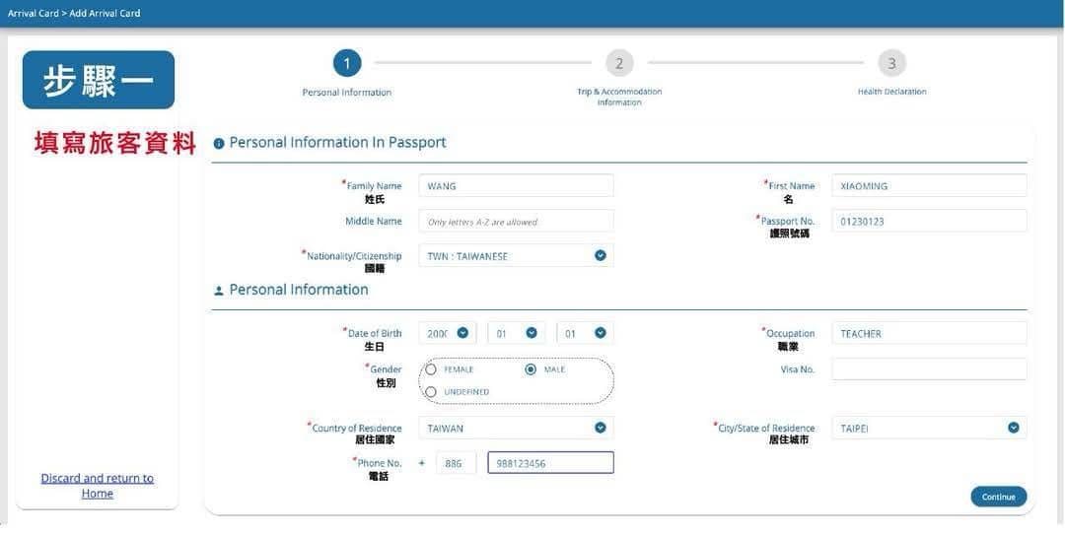Click the Add Arrival Card breadcrumb text
1065x534 pixels.
click(105, 13)
